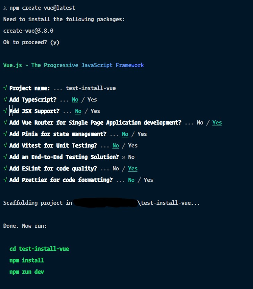This screenshot has width=253, height=289.
Task: Click the Vue.js Progressive JavaScript Framework banner
Action: (73, 65)
